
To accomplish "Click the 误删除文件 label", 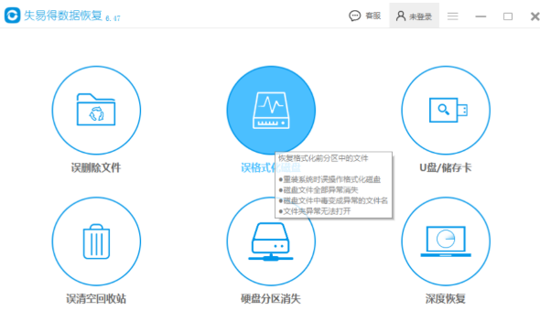I will tap(96, 167).
